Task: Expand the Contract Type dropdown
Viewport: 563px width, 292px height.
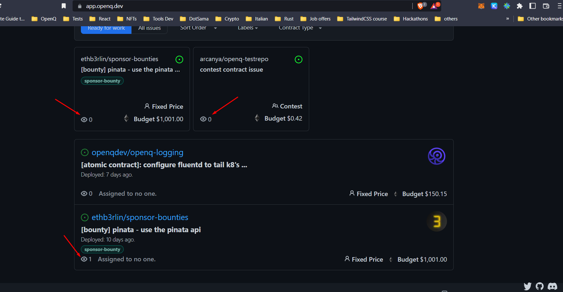Action: [300, 28]
